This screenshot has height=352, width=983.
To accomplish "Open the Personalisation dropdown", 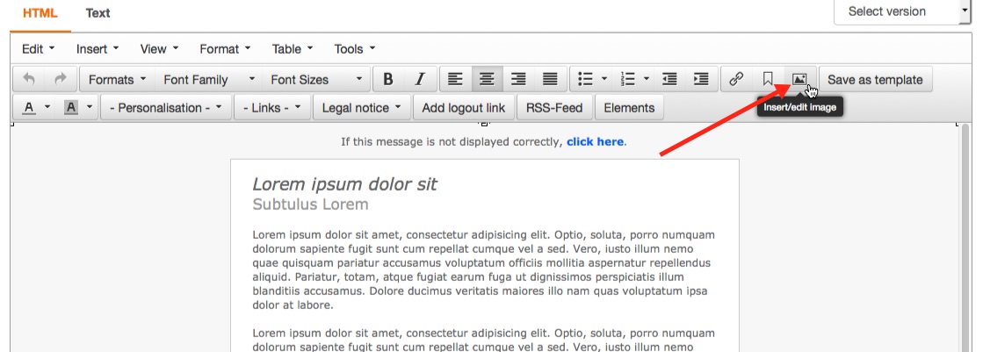I will point(166,108).
